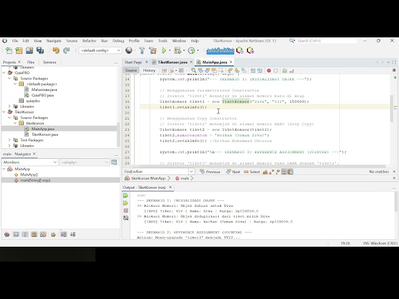Select Mahasiswa.java in Projects tree
The width and height of the screenshot is (399, 299).
(x=44, y=90)
